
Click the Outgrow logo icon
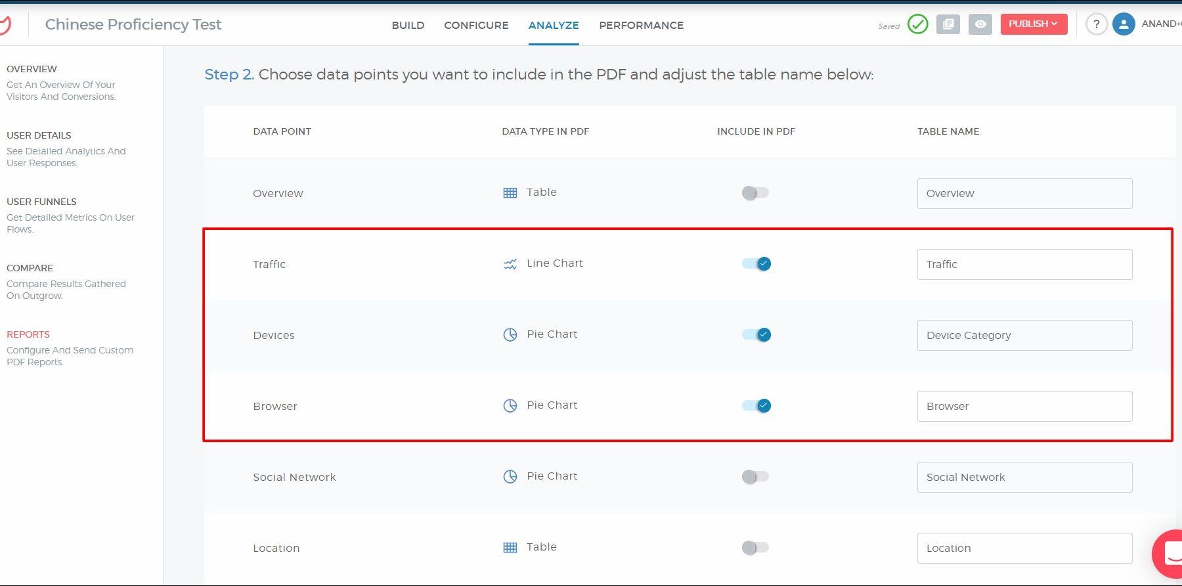pos(5,25)
